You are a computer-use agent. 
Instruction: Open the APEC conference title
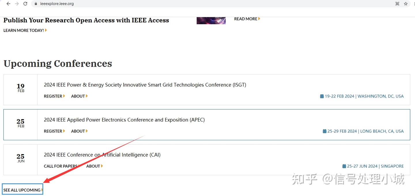click(124, 120)
